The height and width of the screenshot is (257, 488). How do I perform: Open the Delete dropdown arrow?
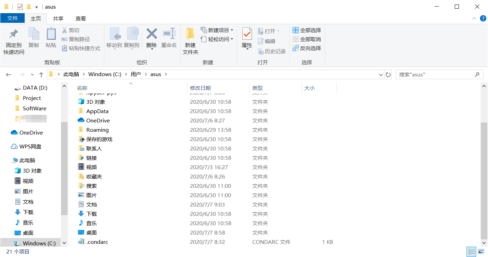(x=151, y=49)
